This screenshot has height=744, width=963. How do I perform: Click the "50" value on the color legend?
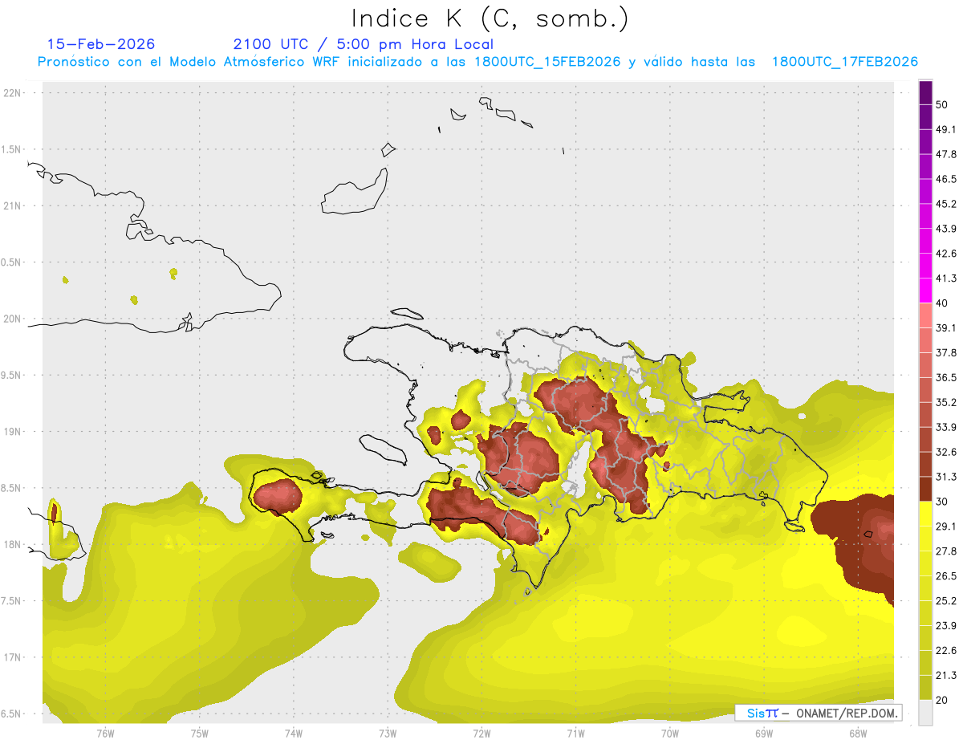click(x=942, y=105)
